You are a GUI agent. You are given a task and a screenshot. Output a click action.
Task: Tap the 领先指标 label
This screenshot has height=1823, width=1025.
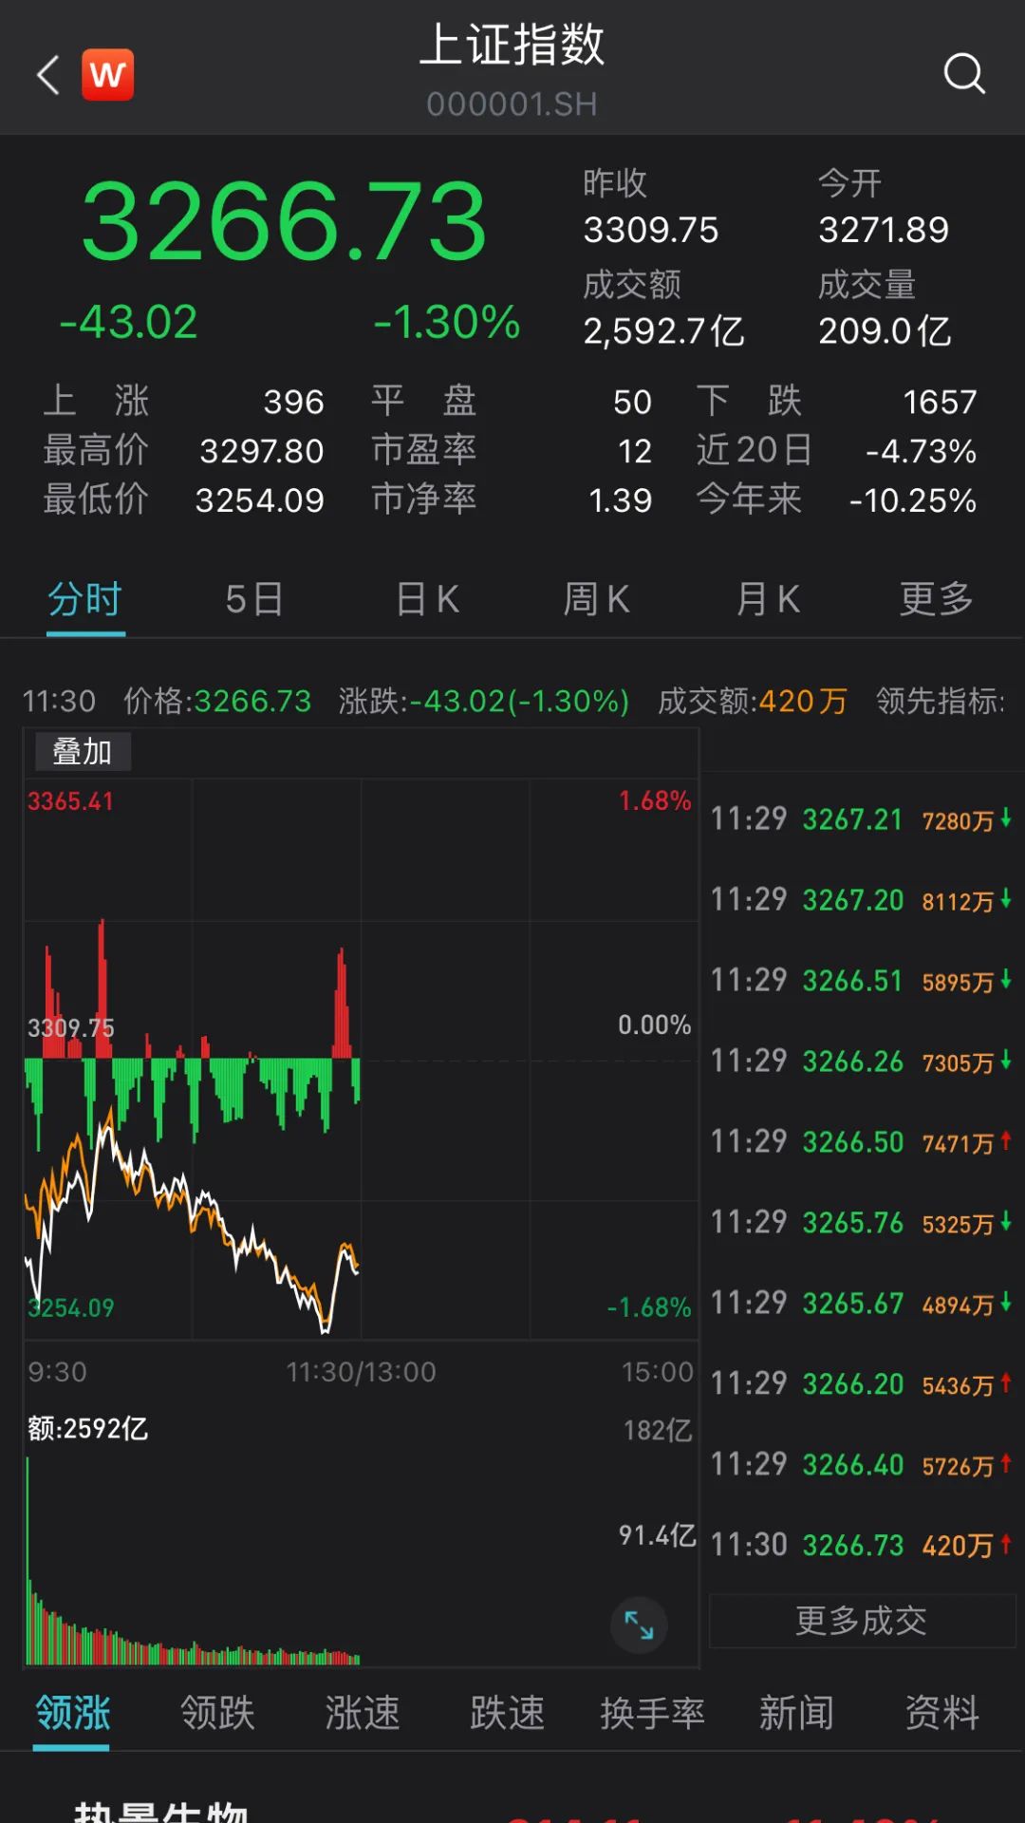(x=940, y=702)
